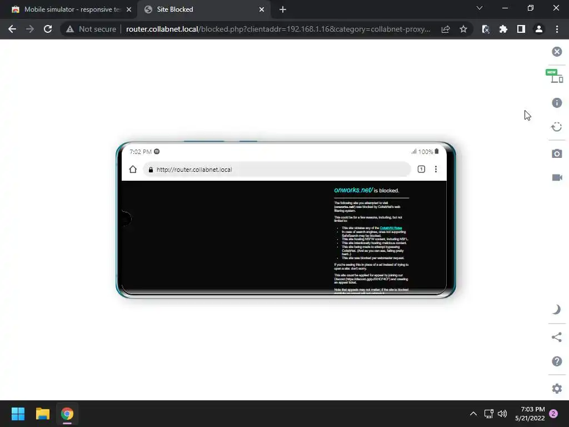Image resolution: width=569 pixels, height=427 pixels.
Task: Expand the tab search chevron
Action: click(480, 8)
